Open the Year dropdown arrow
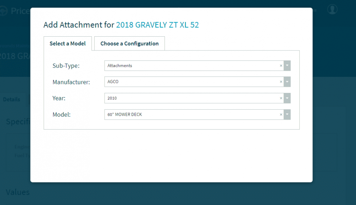 coord(287,98)
